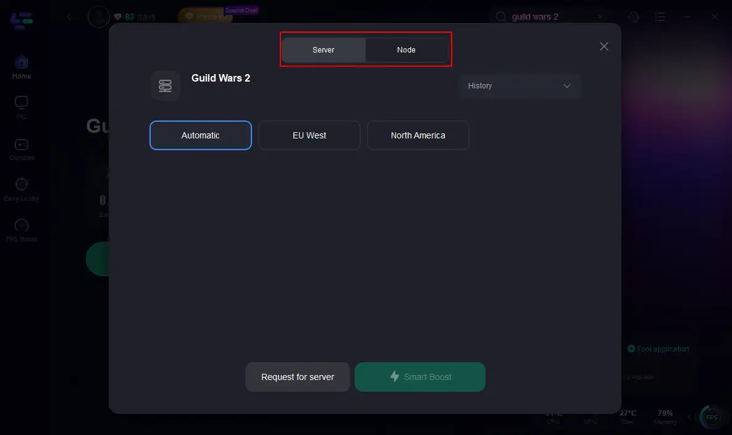Click the support headset icon in top bar
The width and height of the screenshot is (732, 435).
point(633,17)
